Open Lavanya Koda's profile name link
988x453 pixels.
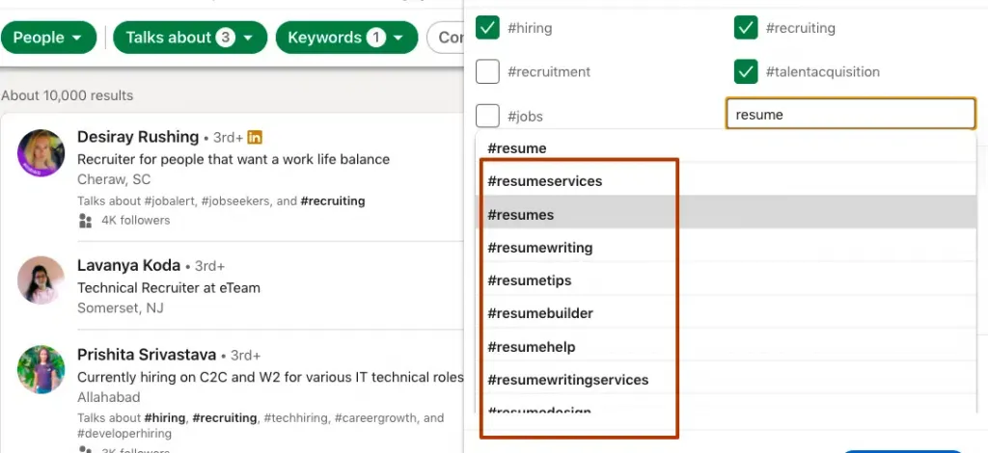click(x=128, y=265)
